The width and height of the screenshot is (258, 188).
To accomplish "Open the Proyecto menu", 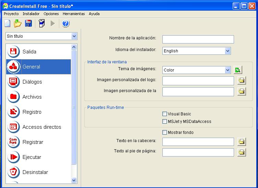I will tap(11, 14).
